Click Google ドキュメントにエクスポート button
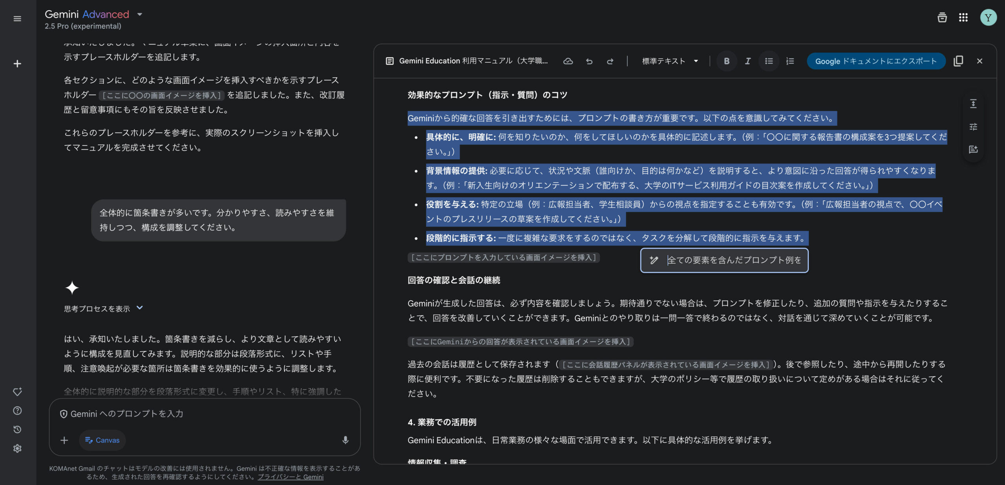 pos(875,61)
